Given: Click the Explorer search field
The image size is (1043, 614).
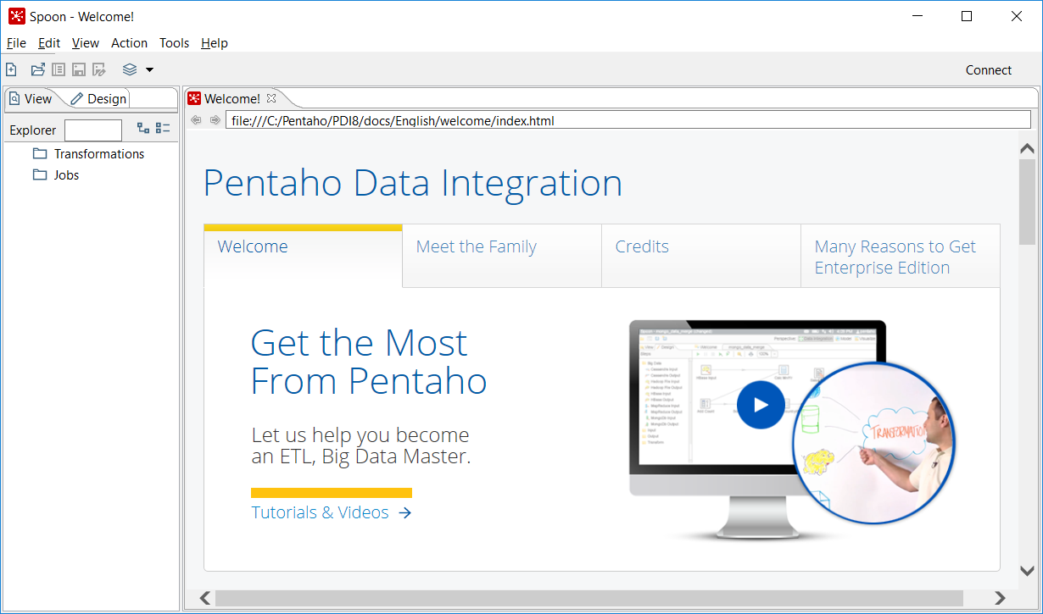Looking at the screenshot, I should pos(93,130).
